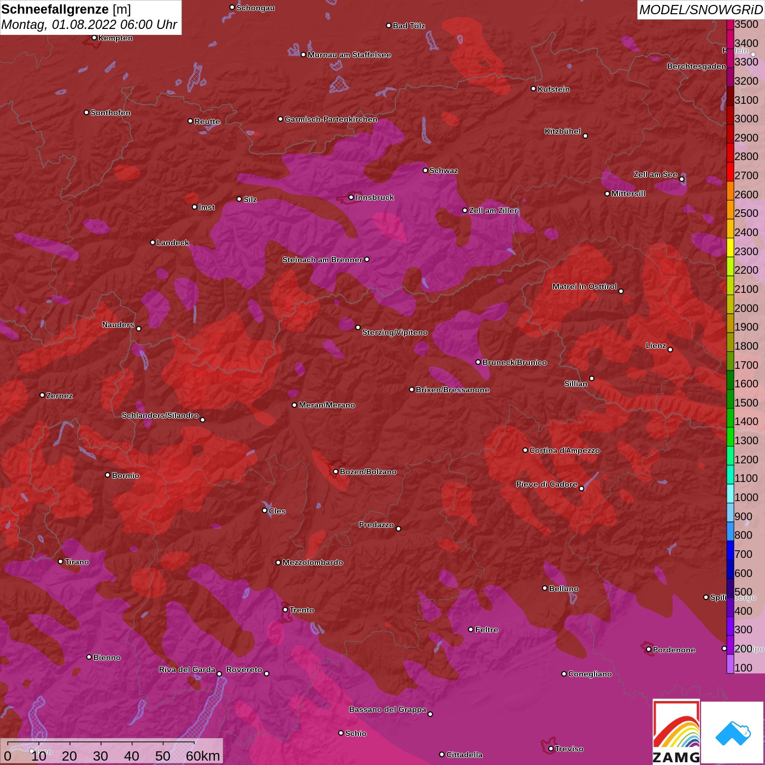Viewport: 765px width, 765px height.
Task: Click the Brixen/Bressanone label
Action: (x=452, y=390)
